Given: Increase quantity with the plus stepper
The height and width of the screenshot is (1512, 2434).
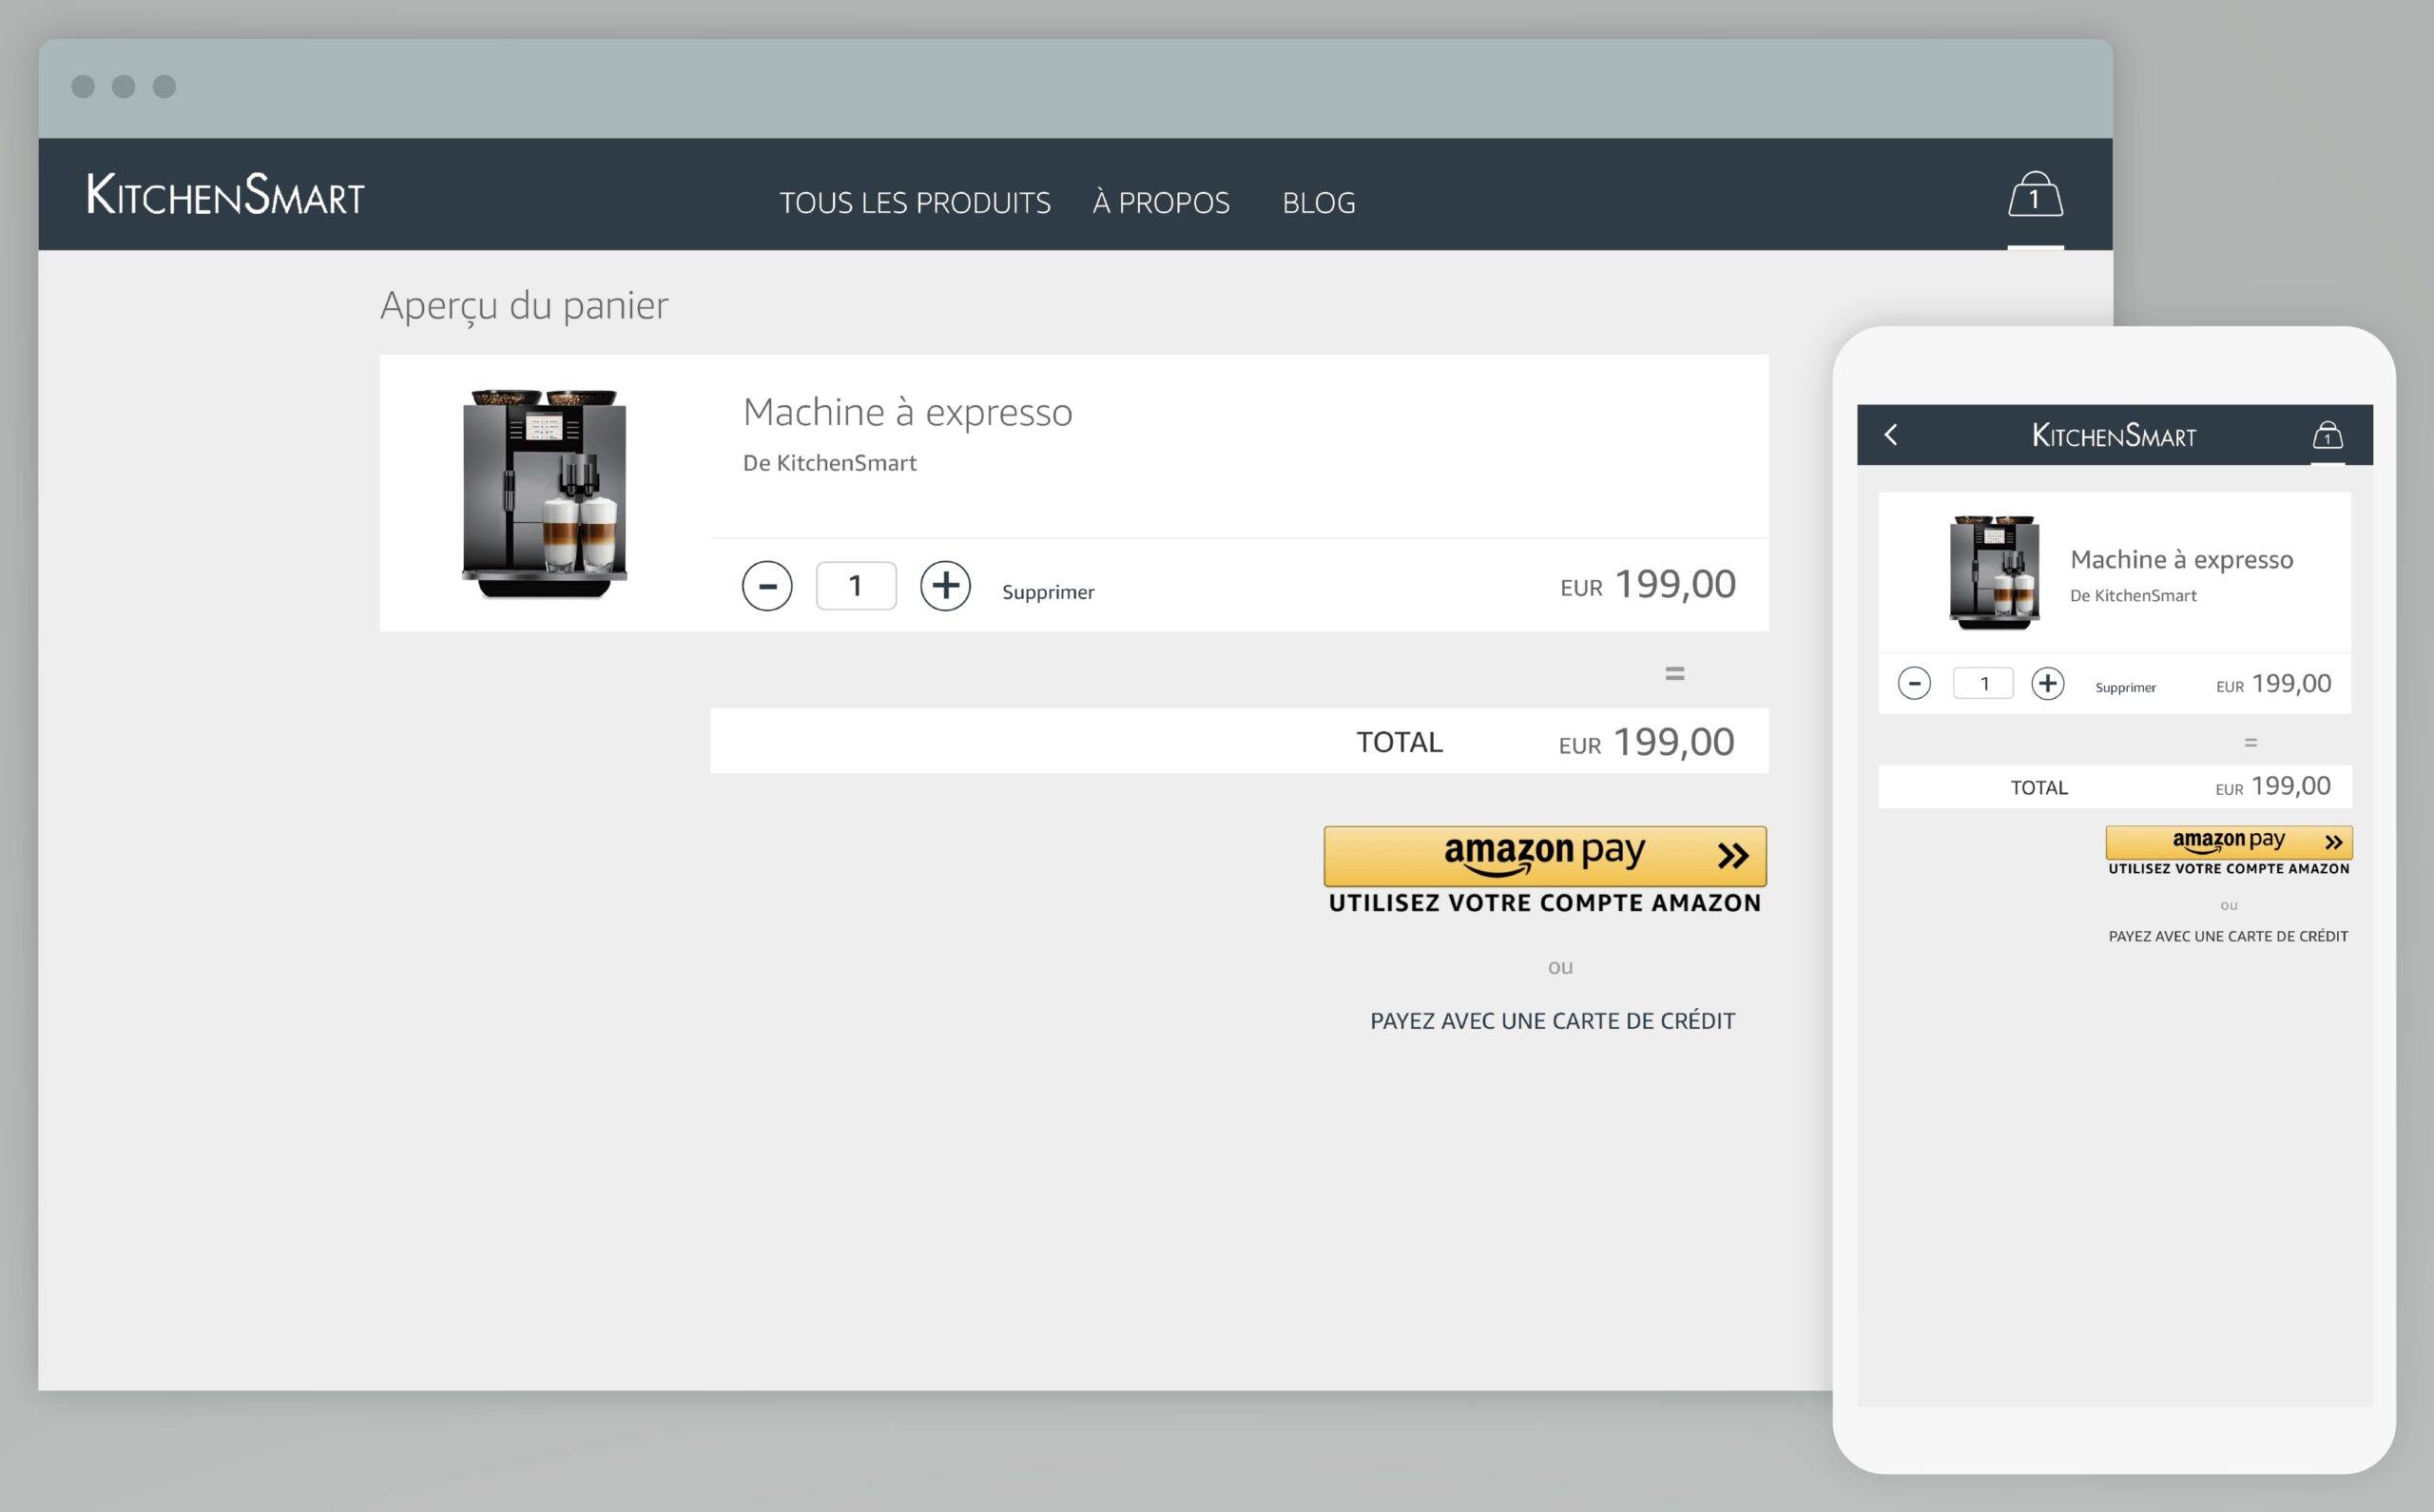Looking at the screenshot, I should (x=946, y=586).
